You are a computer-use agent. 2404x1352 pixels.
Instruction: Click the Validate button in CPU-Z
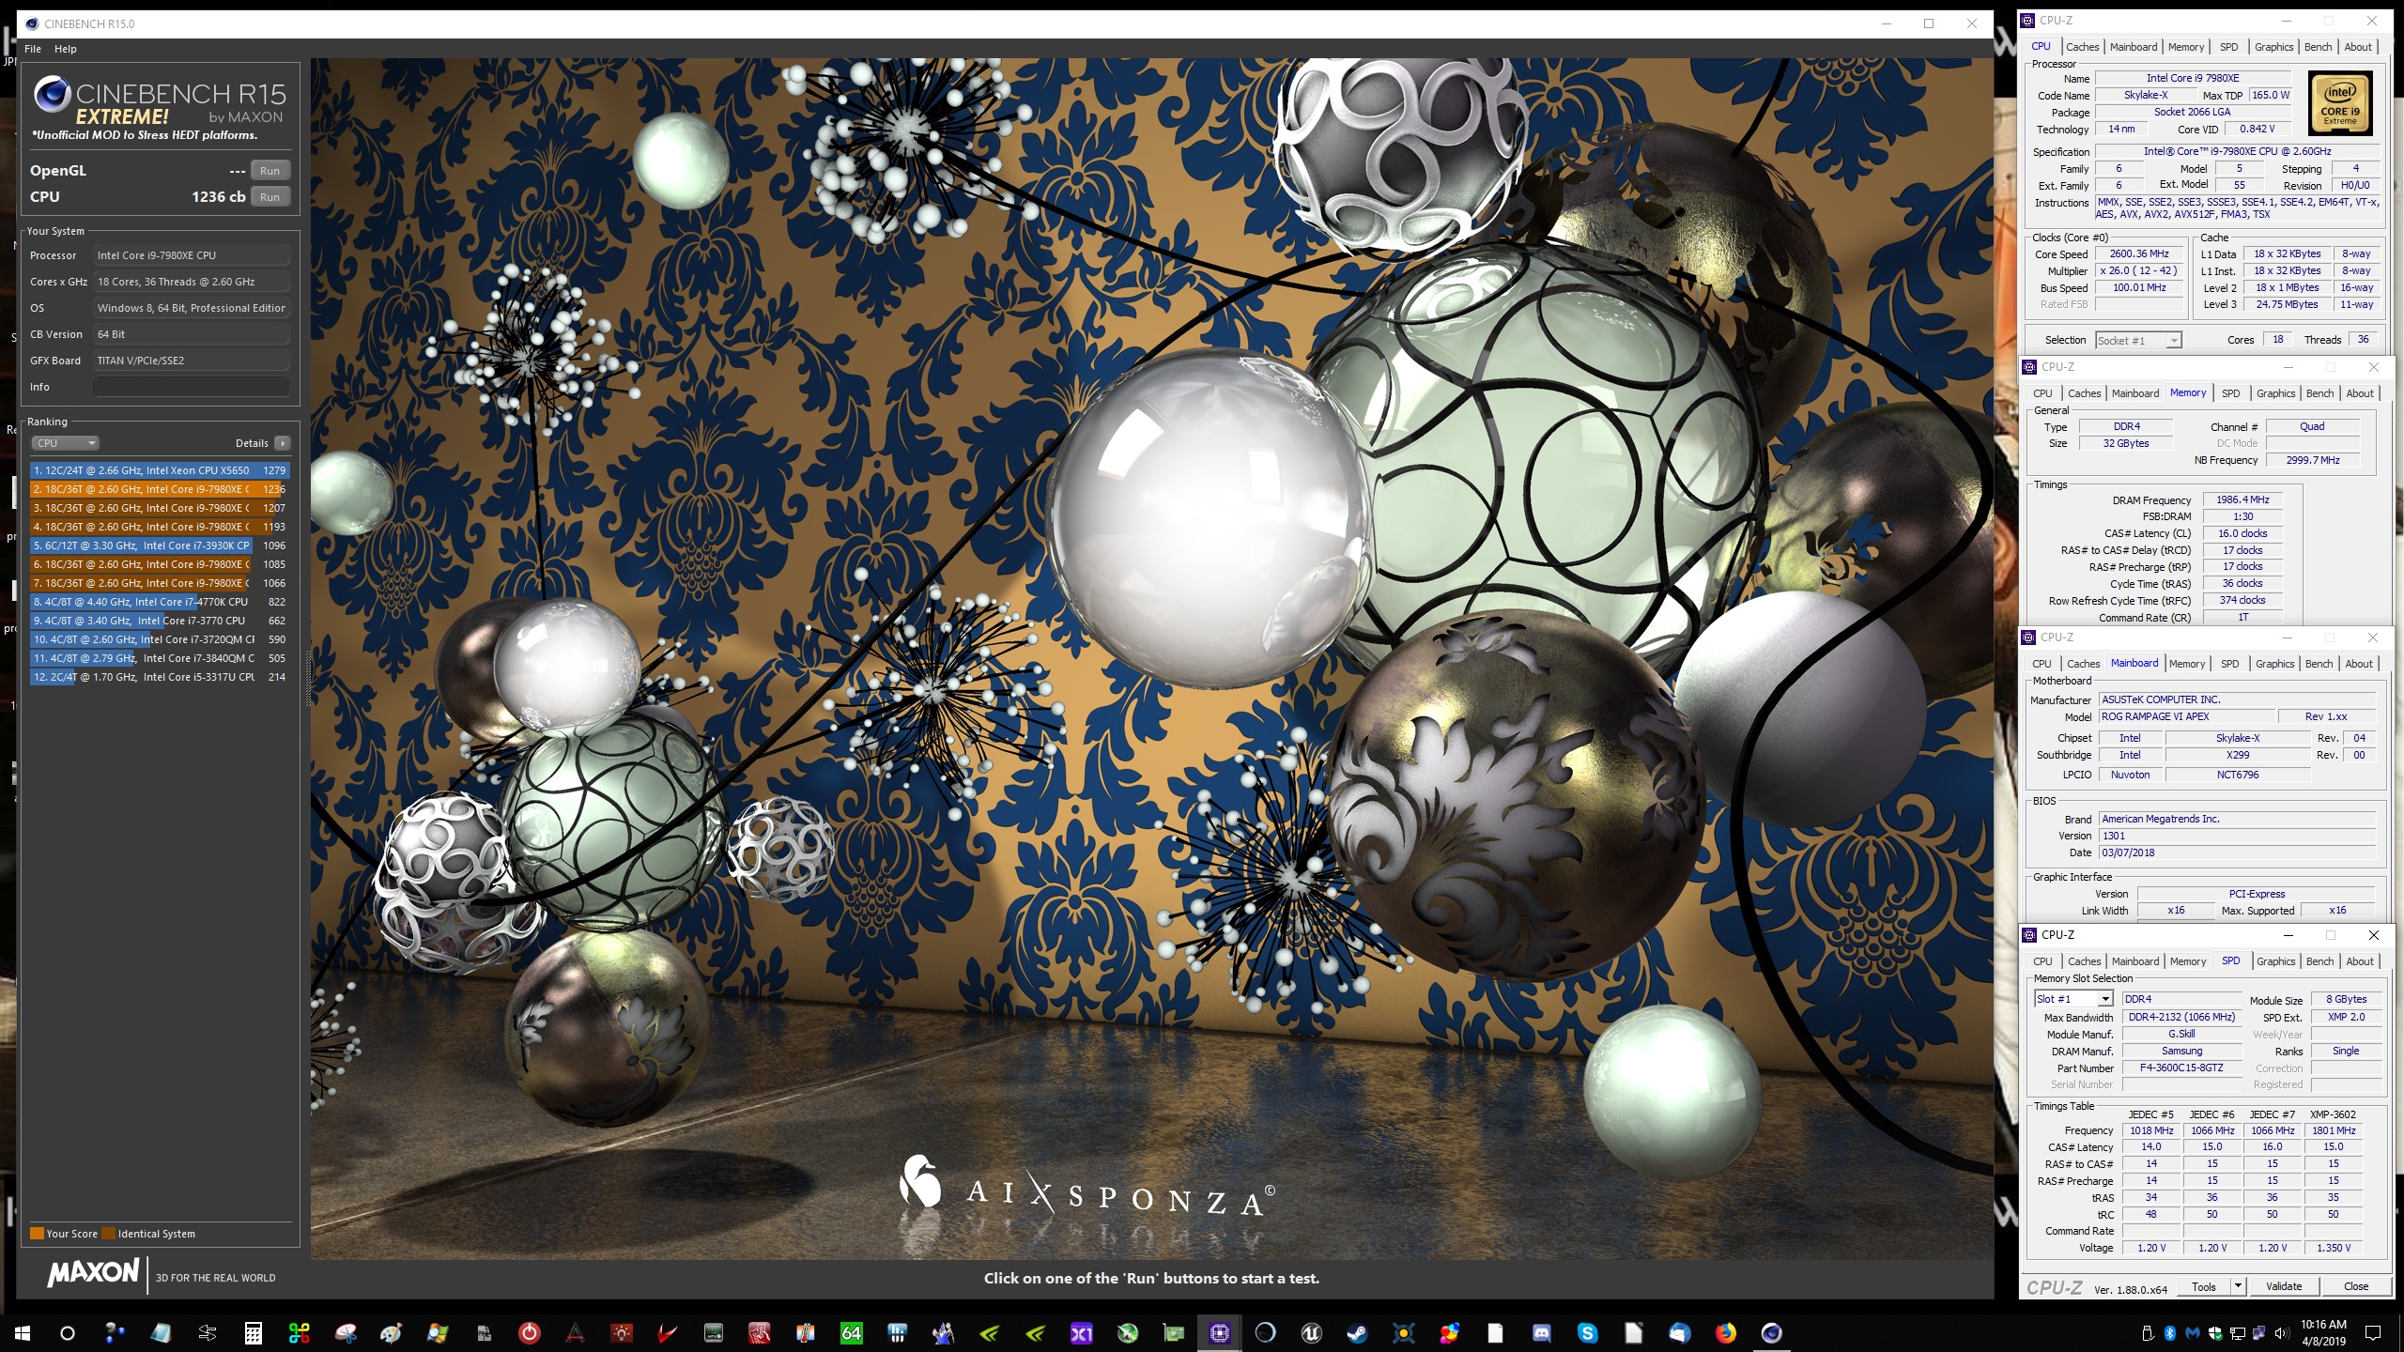click(x=2283, y=1286)
